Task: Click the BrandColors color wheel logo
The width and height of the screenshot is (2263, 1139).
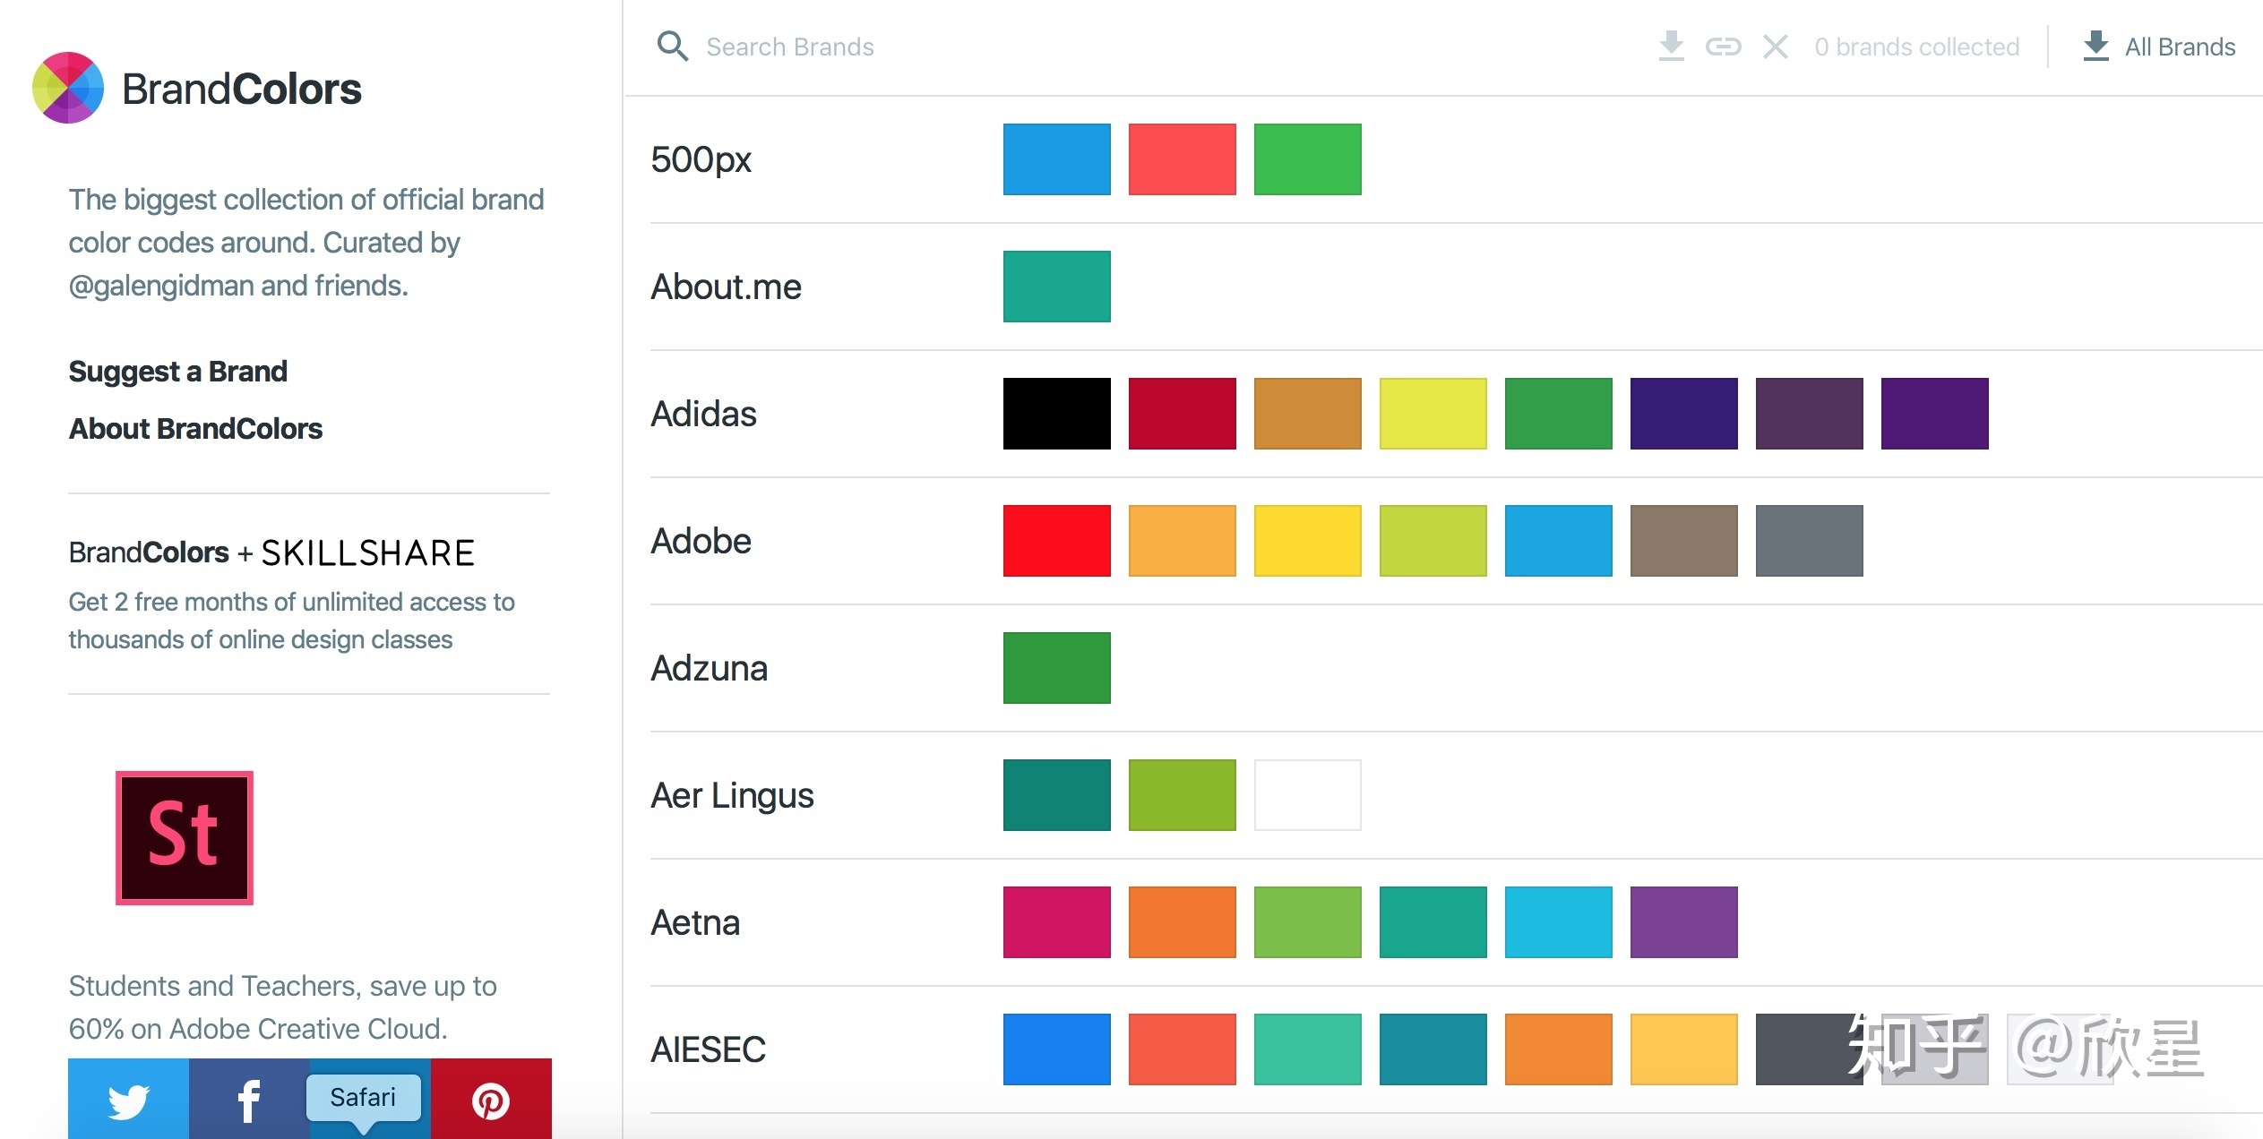Action: point(68,88)
